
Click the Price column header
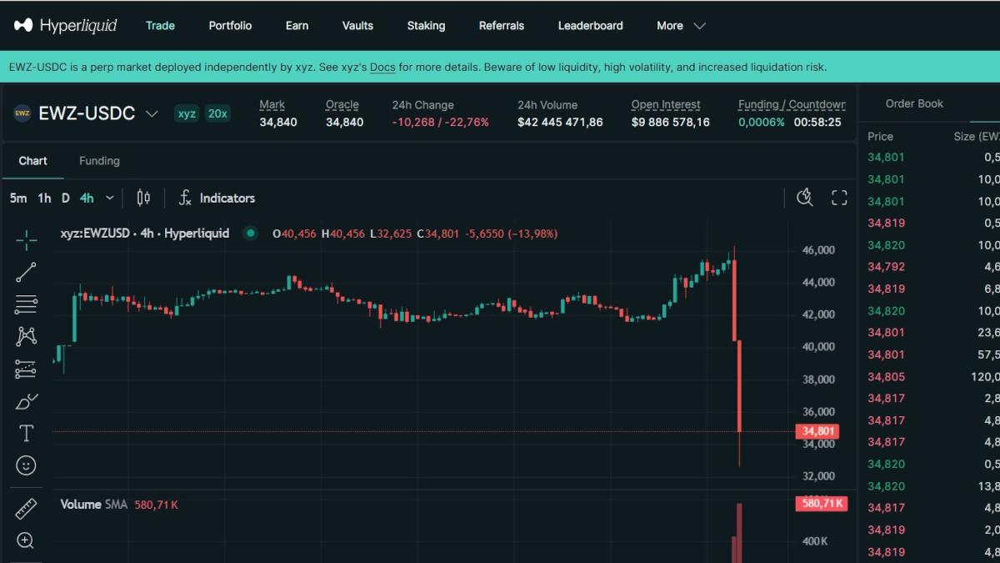(x=880, y=136)
